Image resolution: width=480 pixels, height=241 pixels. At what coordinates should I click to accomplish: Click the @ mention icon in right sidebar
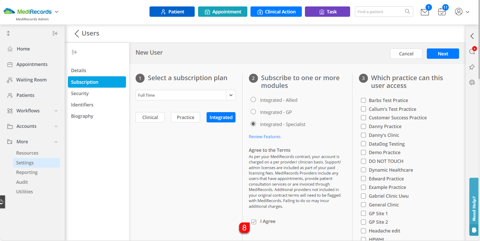point(472,82)
